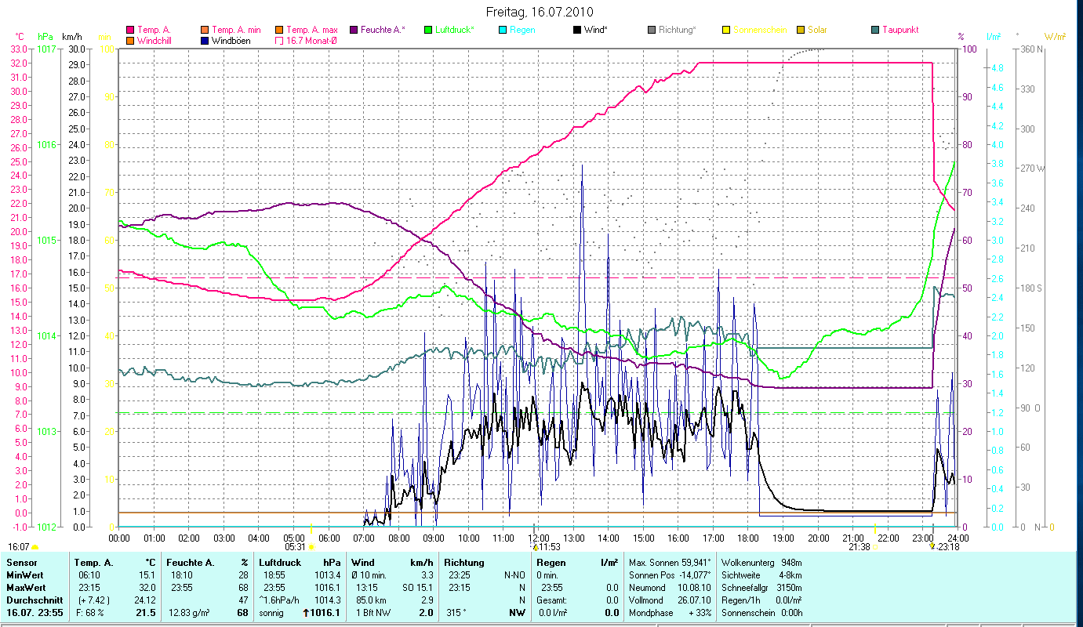
Task: Toggle the 16.7 Monat-Ø legend box
Action: pos(279,40)
